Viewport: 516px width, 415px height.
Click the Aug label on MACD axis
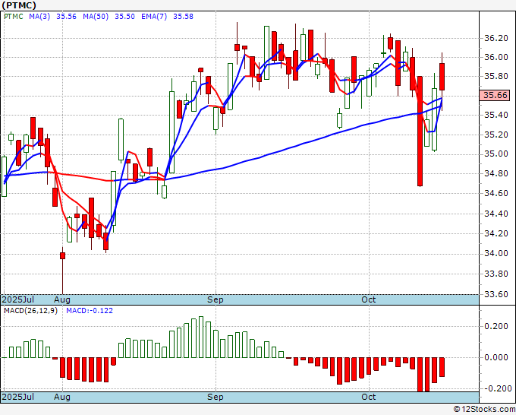click(x=62, y=397)
